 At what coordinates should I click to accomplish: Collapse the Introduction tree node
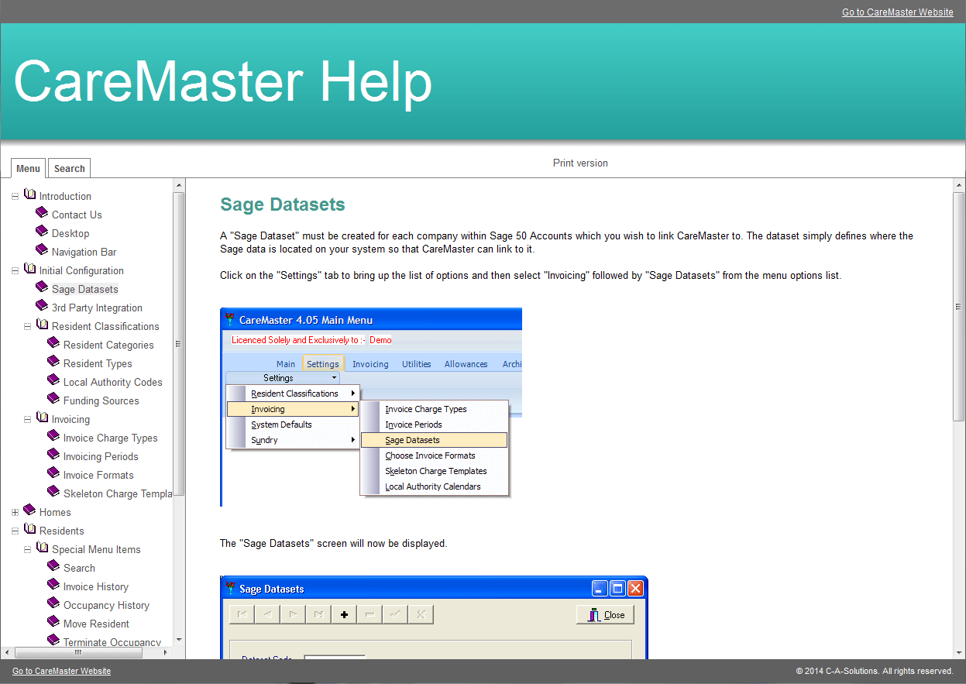click(x=15, y=197)
